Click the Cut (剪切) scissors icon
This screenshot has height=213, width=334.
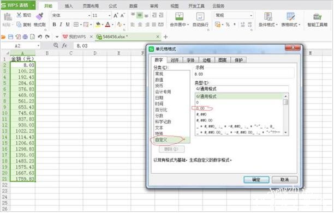click(19, 15)
